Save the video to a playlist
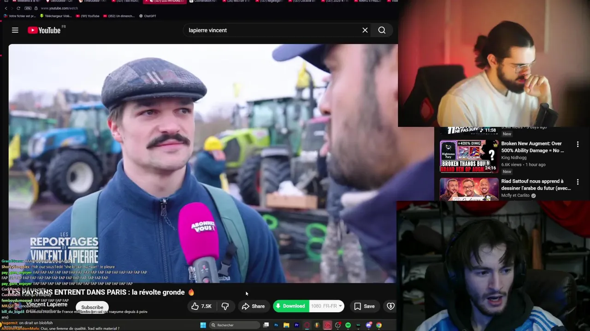Image resolution: width=590 pixels, height=331 pixels. [365, 306]
